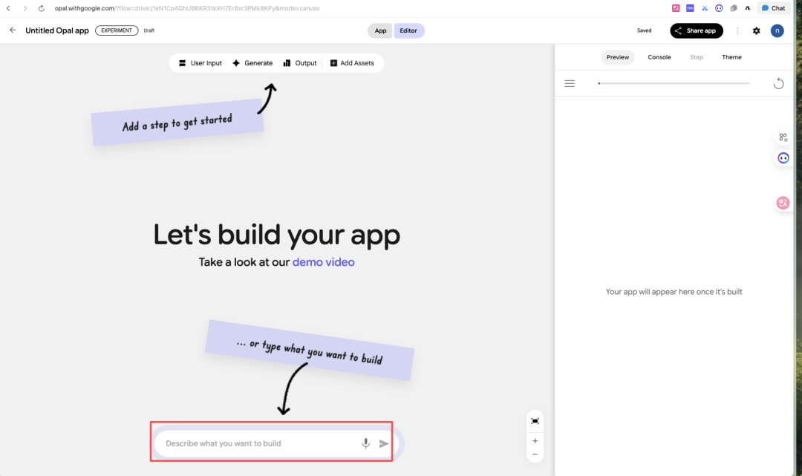Click the Draft status label
Image resolution: width=802 pixels, height=476 pixels.
point(149,30)
